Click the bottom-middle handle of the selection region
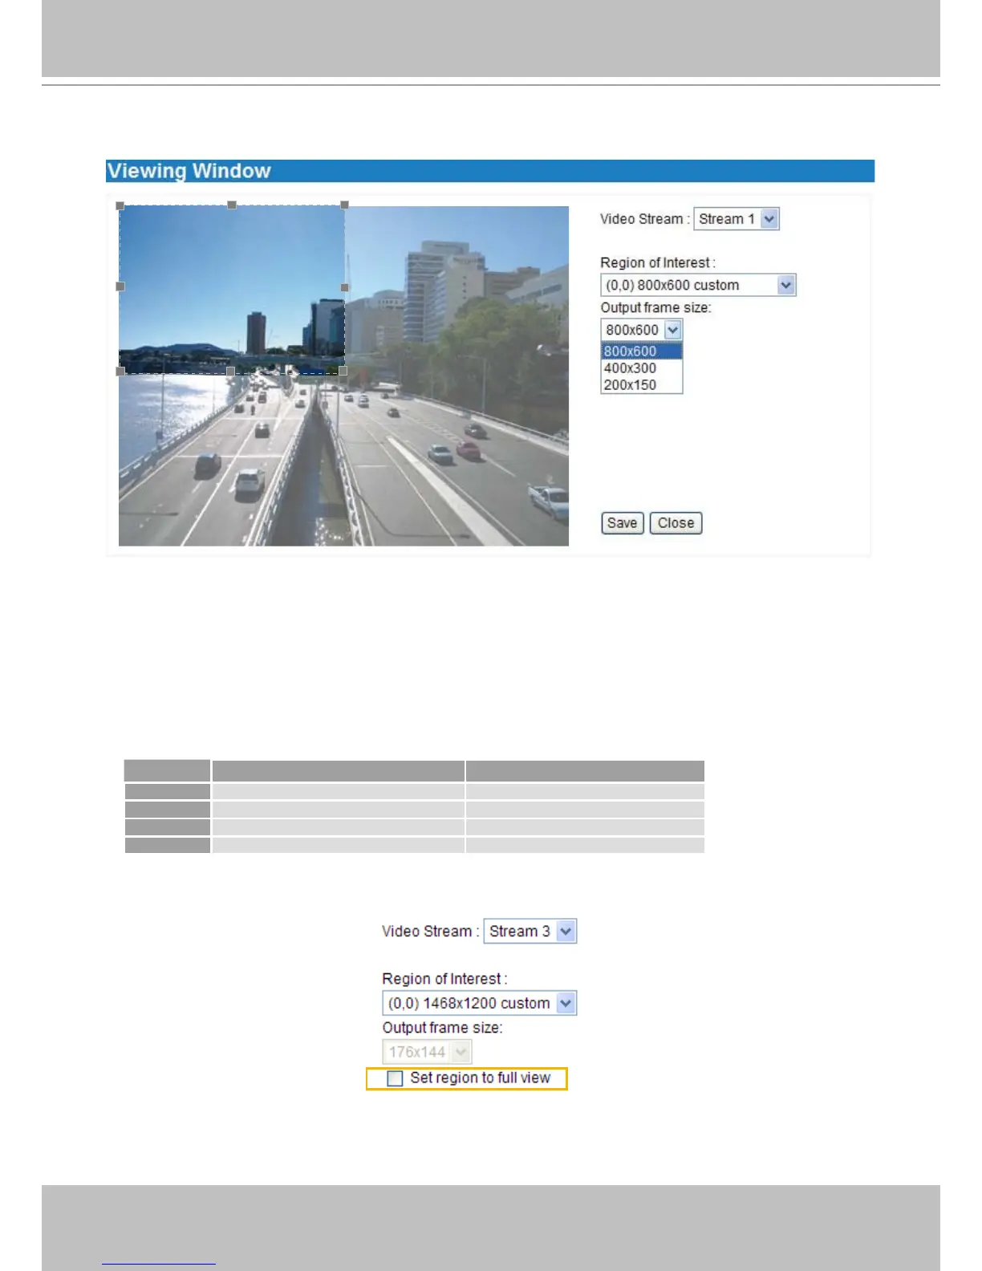 pos(231,372)
